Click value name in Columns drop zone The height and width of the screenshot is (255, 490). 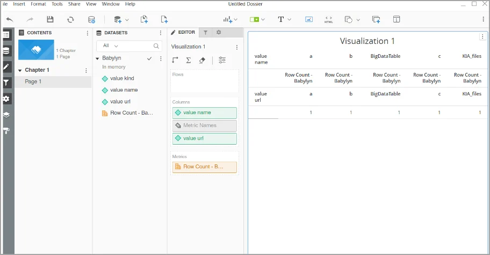205,113
